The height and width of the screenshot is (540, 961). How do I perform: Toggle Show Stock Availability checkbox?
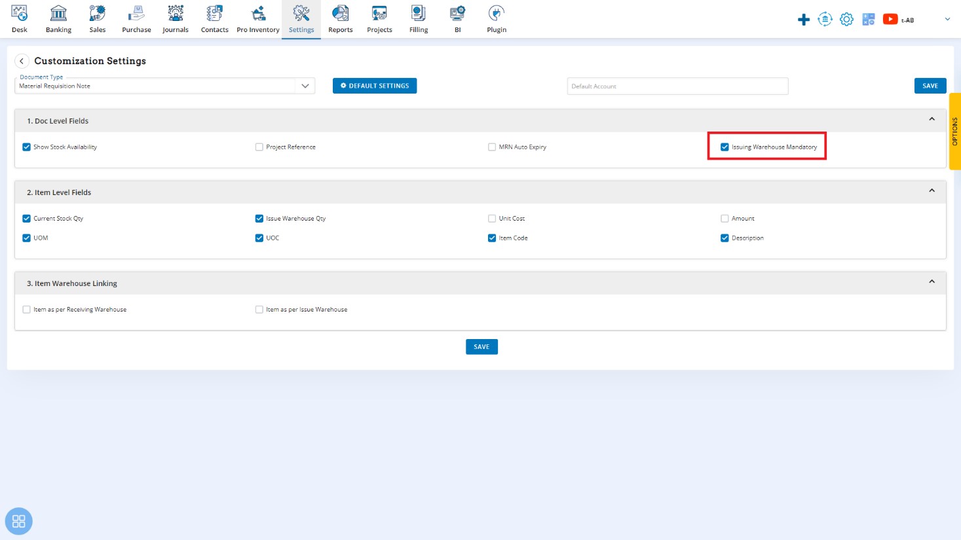point(27,147)
